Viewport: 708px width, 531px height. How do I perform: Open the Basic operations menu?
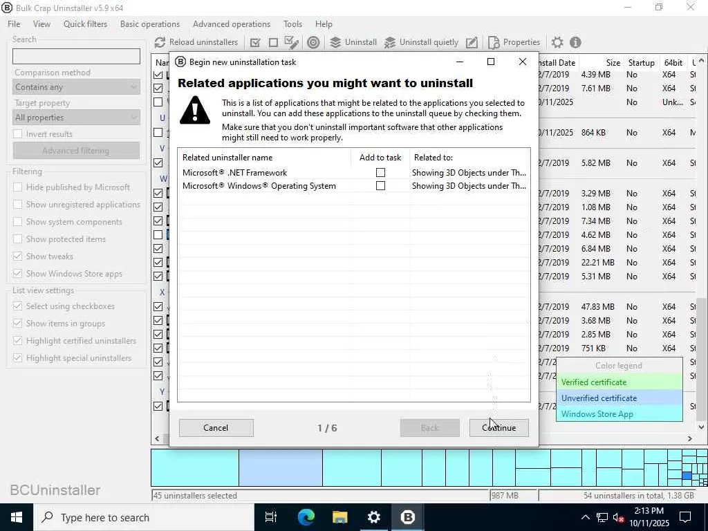(x=150, y=24)
